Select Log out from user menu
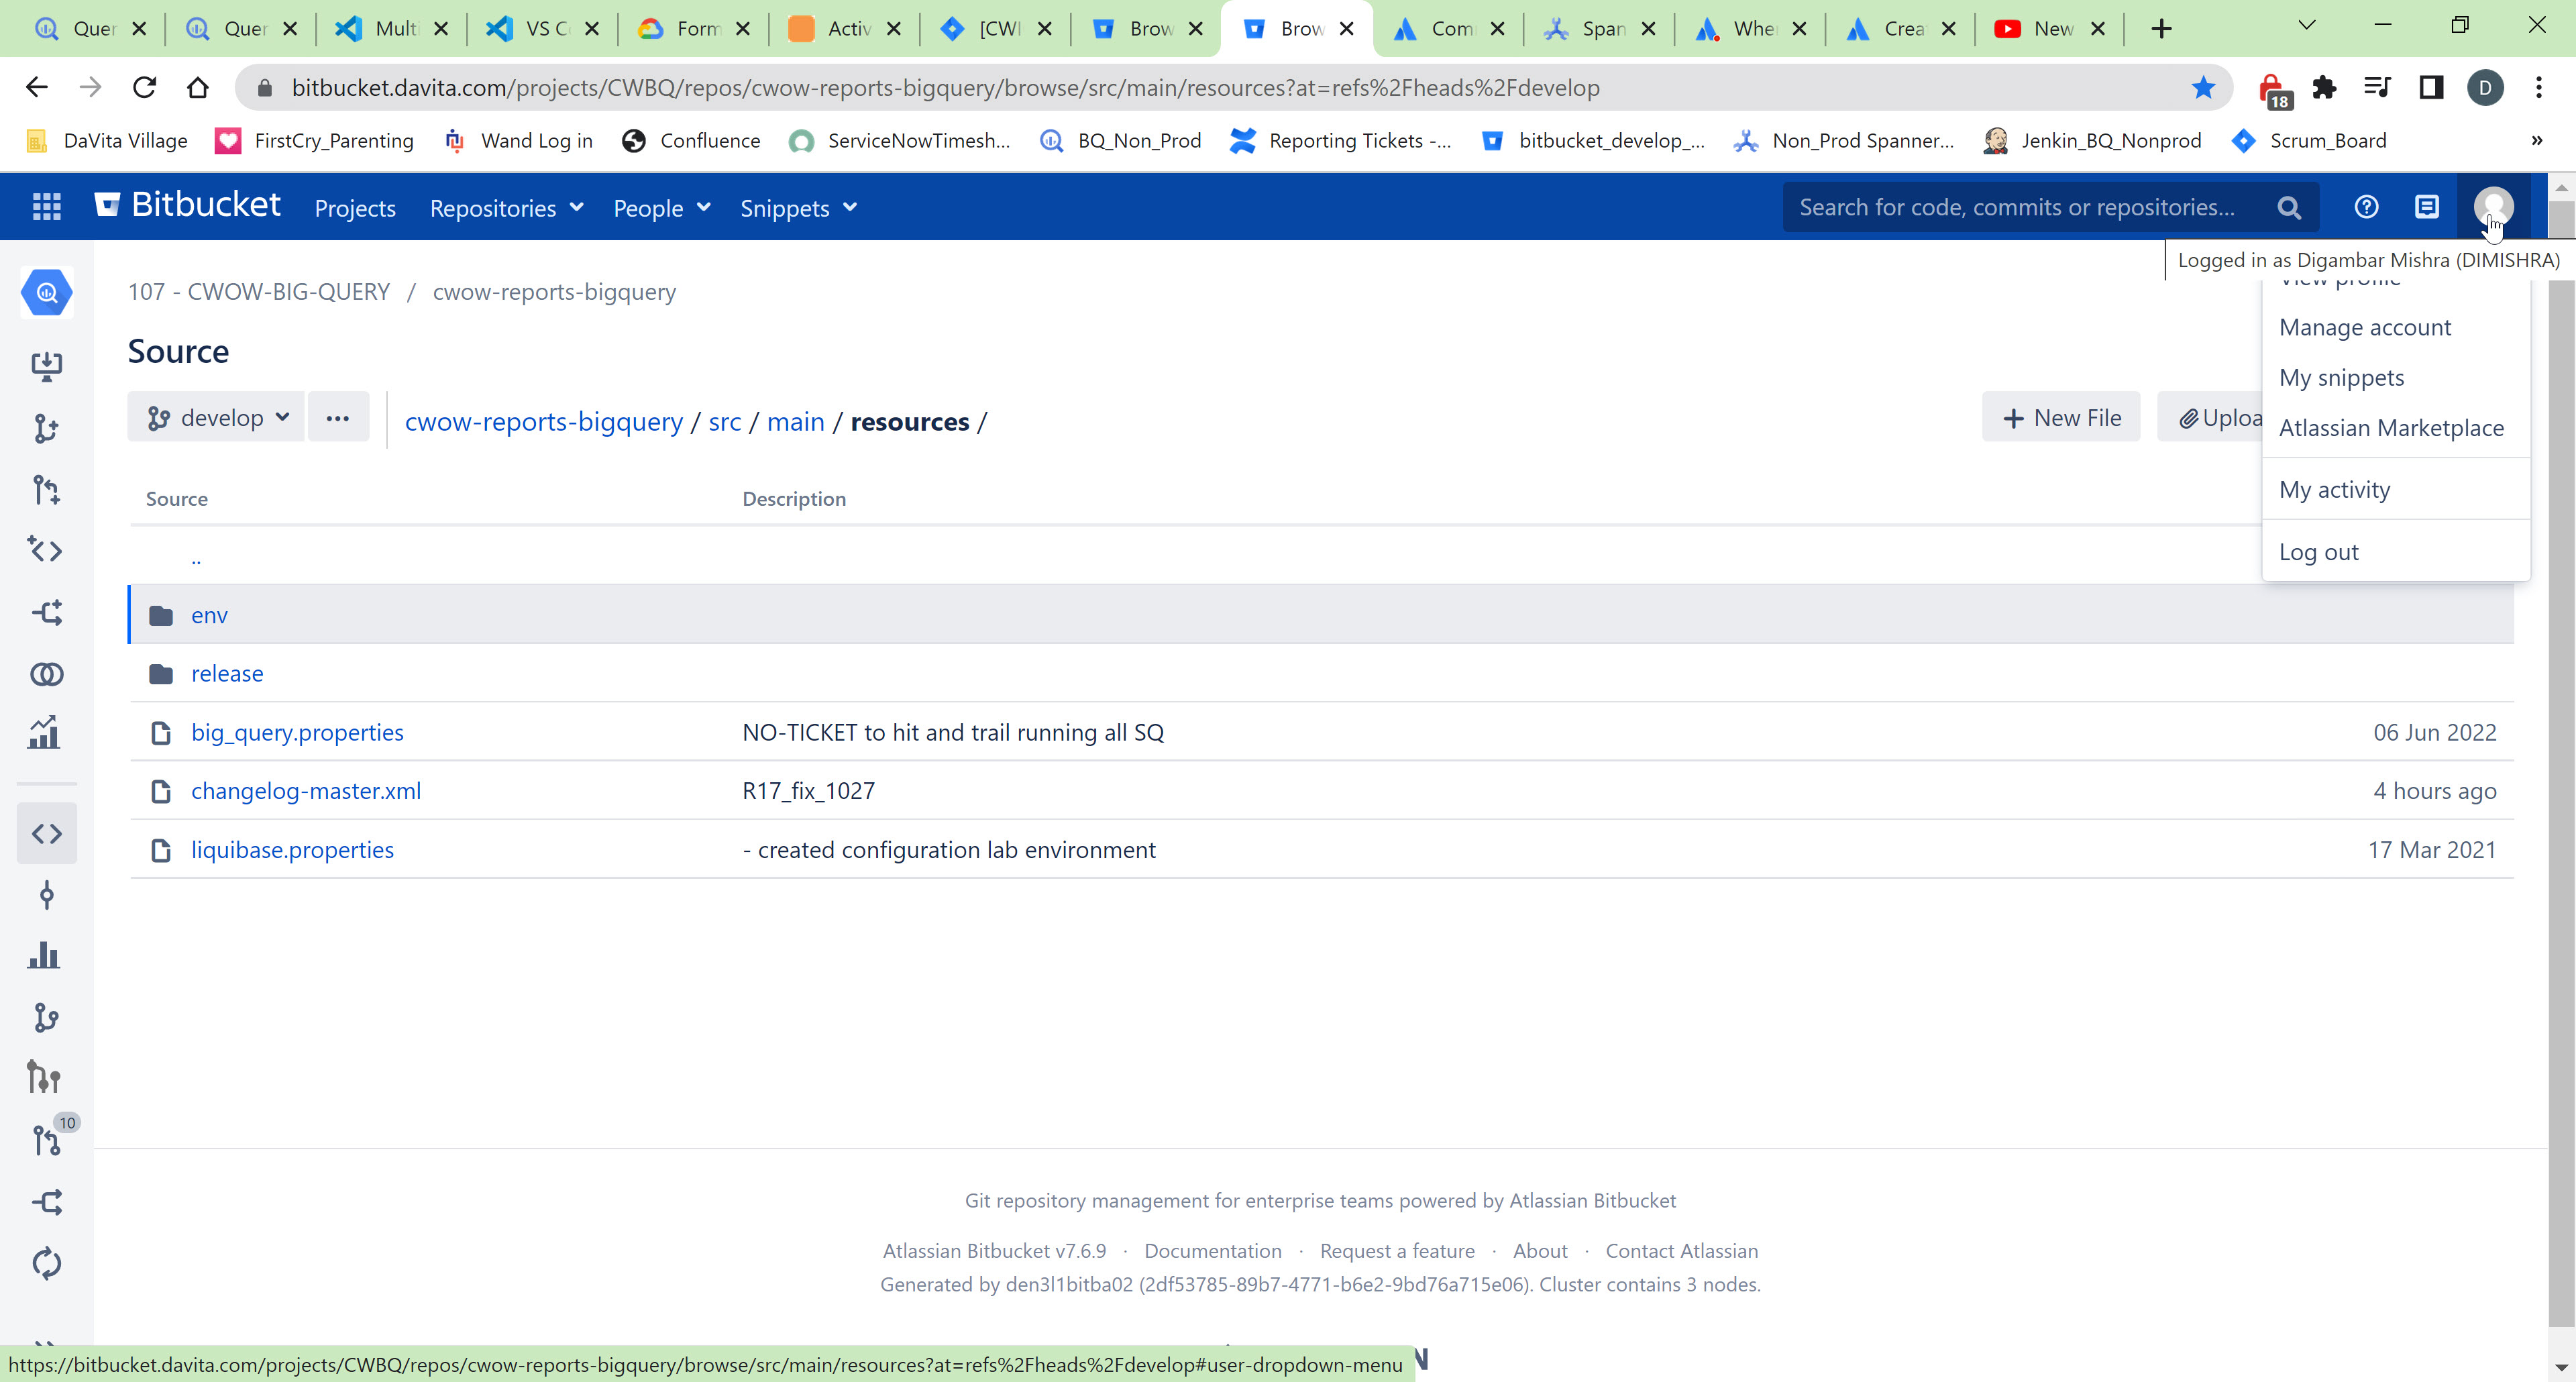This screenshot has width=2576, height=1382. (x=2318, y=552)
